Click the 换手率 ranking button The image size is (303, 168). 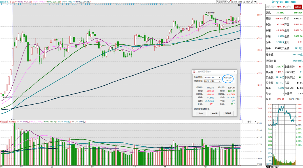215,113
